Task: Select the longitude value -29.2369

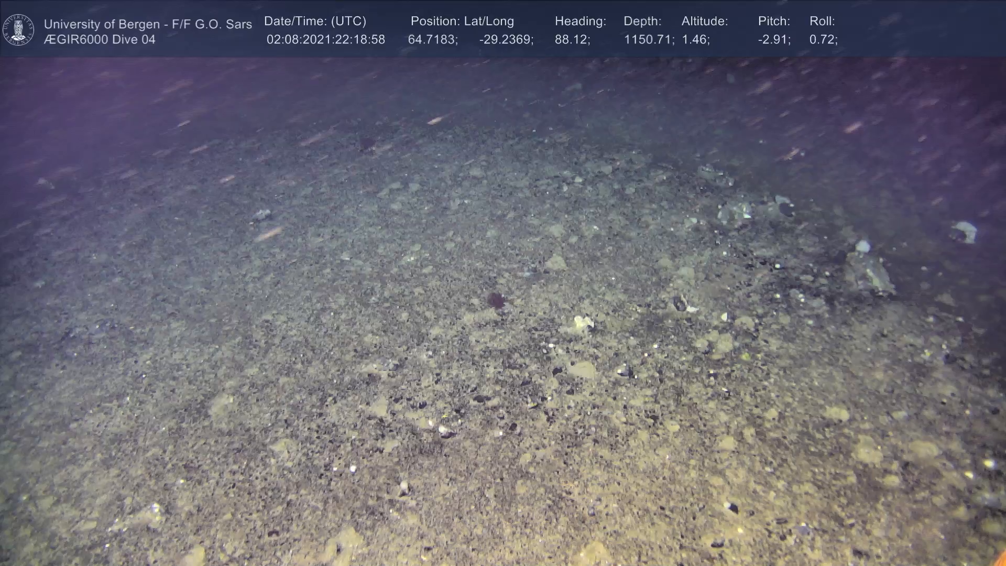Action: (x=506, y=40)
